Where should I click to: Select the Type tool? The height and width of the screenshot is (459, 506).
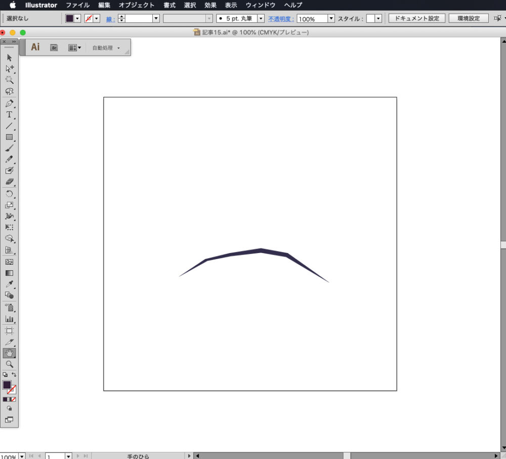pyautogui.click(x=9, y=115)
